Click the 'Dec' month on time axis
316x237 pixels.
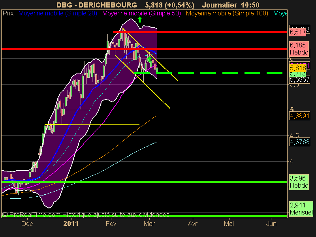[x=27, y=224]
